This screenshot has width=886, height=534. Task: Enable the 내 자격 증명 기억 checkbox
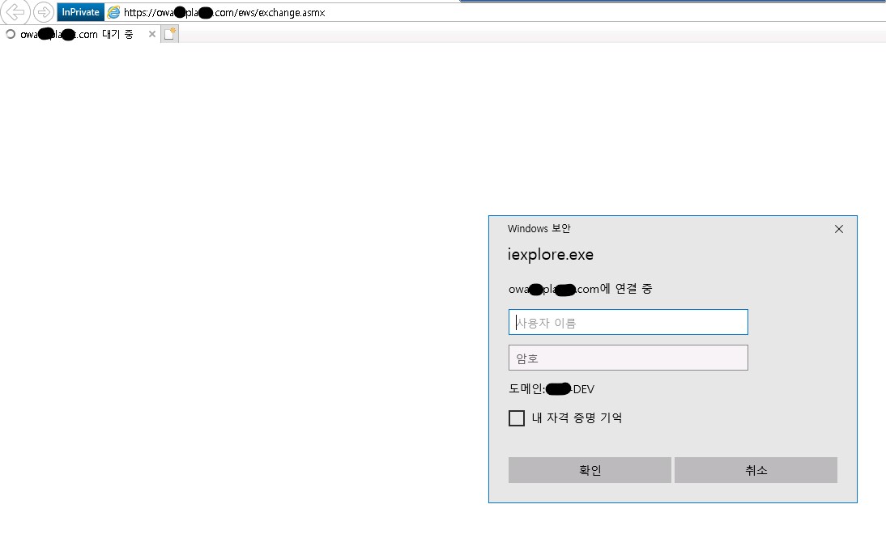coord(517,418)
